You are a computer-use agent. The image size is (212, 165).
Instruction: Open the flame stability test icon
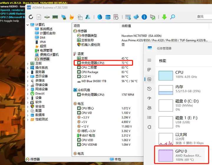(x=72, y=17)
